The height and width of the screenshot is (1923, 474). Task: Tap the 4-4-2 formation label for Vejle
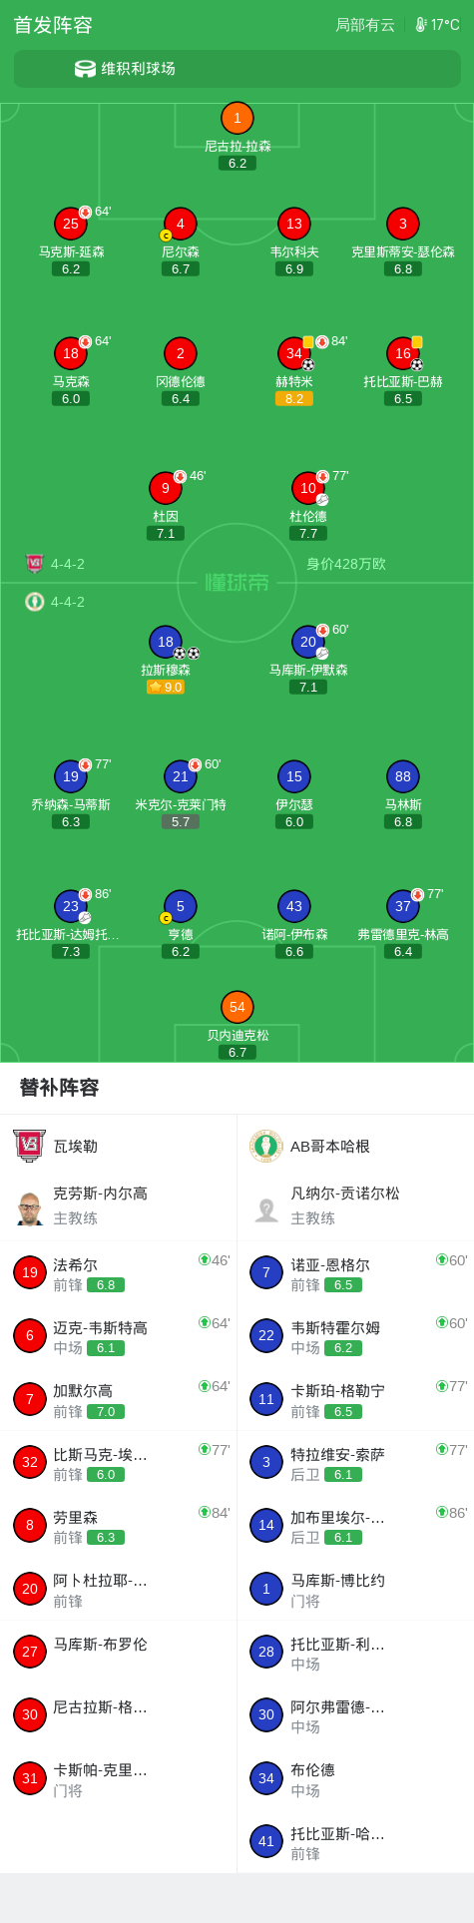tap(68, 564)
